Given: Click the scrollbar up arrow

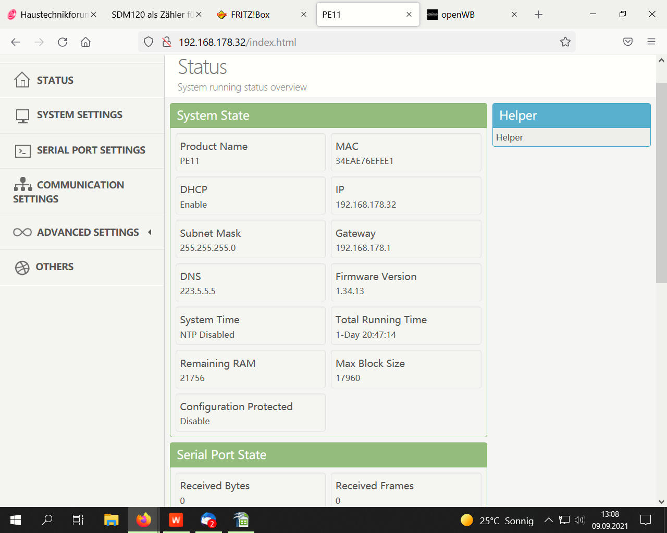Looking at the screenshot, I should 661,60.
